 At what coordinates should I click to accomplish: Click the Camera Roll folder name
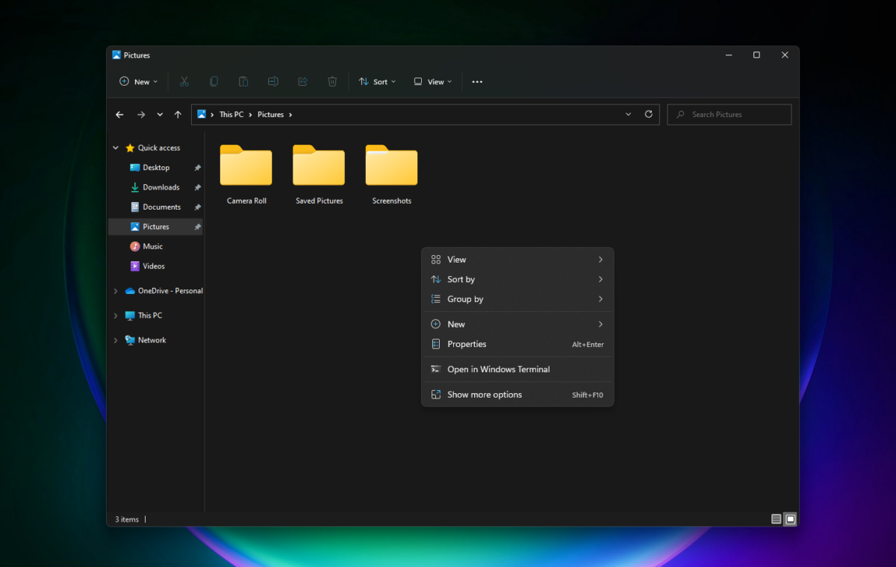click(246, 201)
